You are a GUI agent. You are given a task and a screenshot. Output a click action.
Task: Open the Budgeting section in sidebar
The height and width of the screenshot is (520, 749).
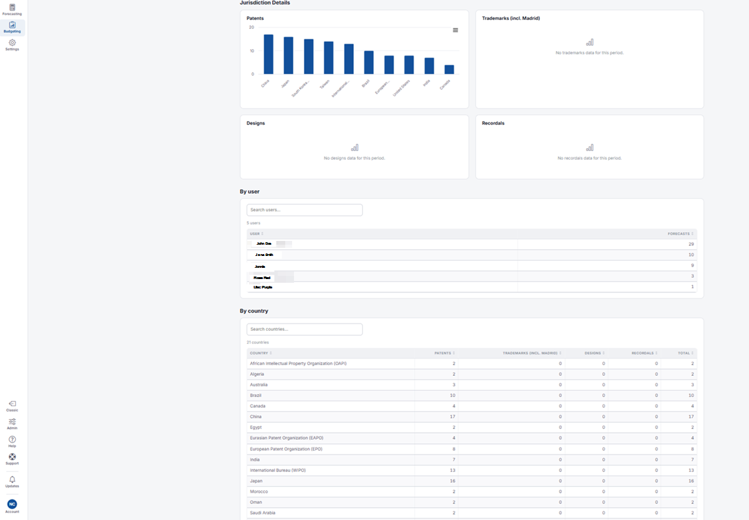[x=12, y=27]
